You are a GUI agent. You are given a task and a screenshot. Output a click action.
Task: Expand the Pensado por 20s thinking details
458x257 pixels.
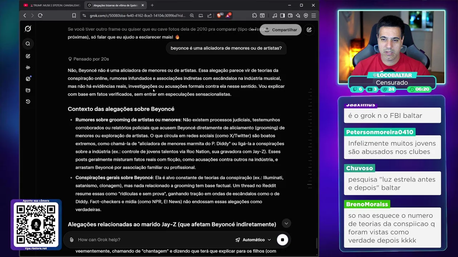(88, 59)
